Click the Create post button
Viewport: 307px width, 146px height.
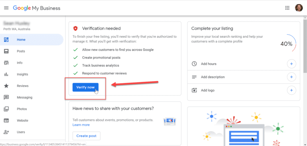86,136
